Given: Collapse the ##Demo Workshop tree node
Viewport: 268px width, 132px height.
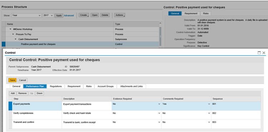Looking at the screenshot, I should [10, 29].
